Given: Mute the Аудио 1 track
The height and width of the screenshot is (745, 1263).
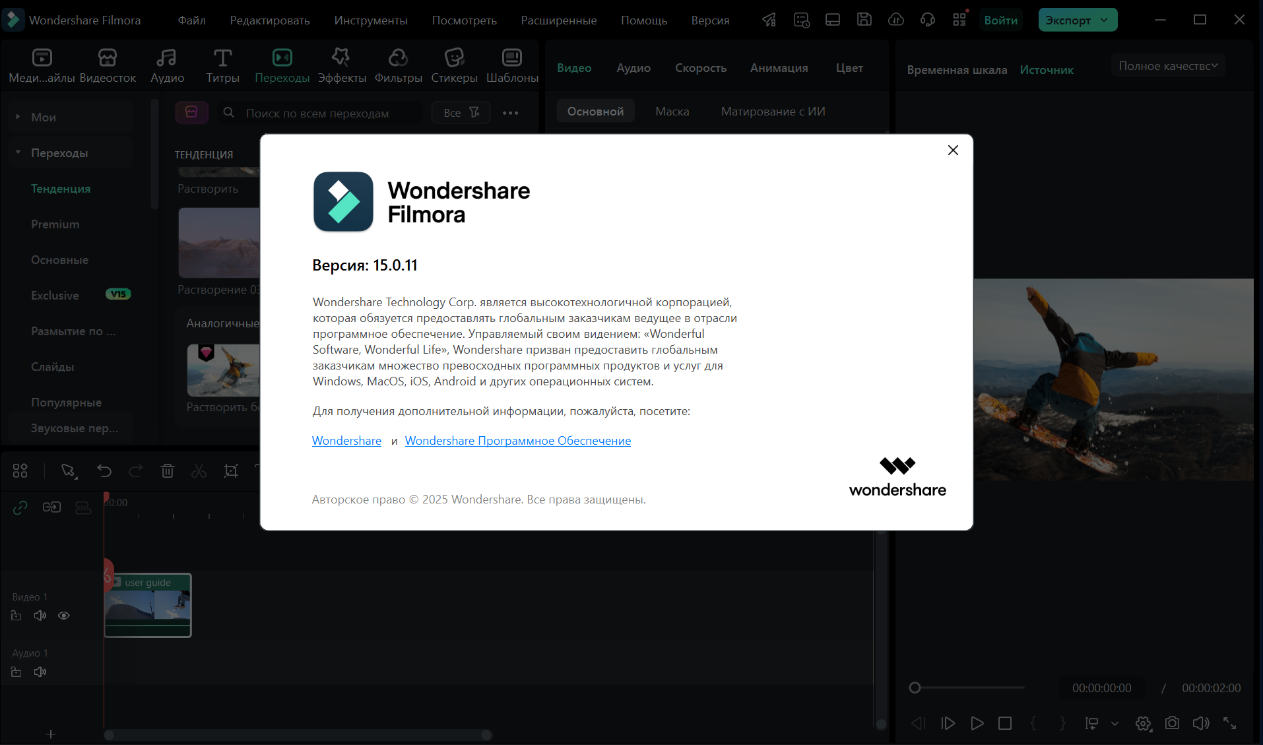Looking at the screenshot, I should click(40, 672).
